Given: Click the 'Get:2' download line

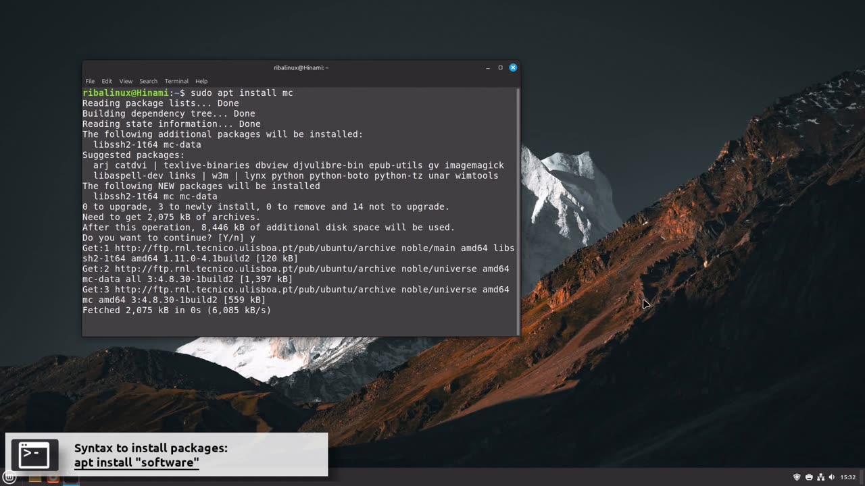Looking at the screenshot, I should tap(296, 269).
